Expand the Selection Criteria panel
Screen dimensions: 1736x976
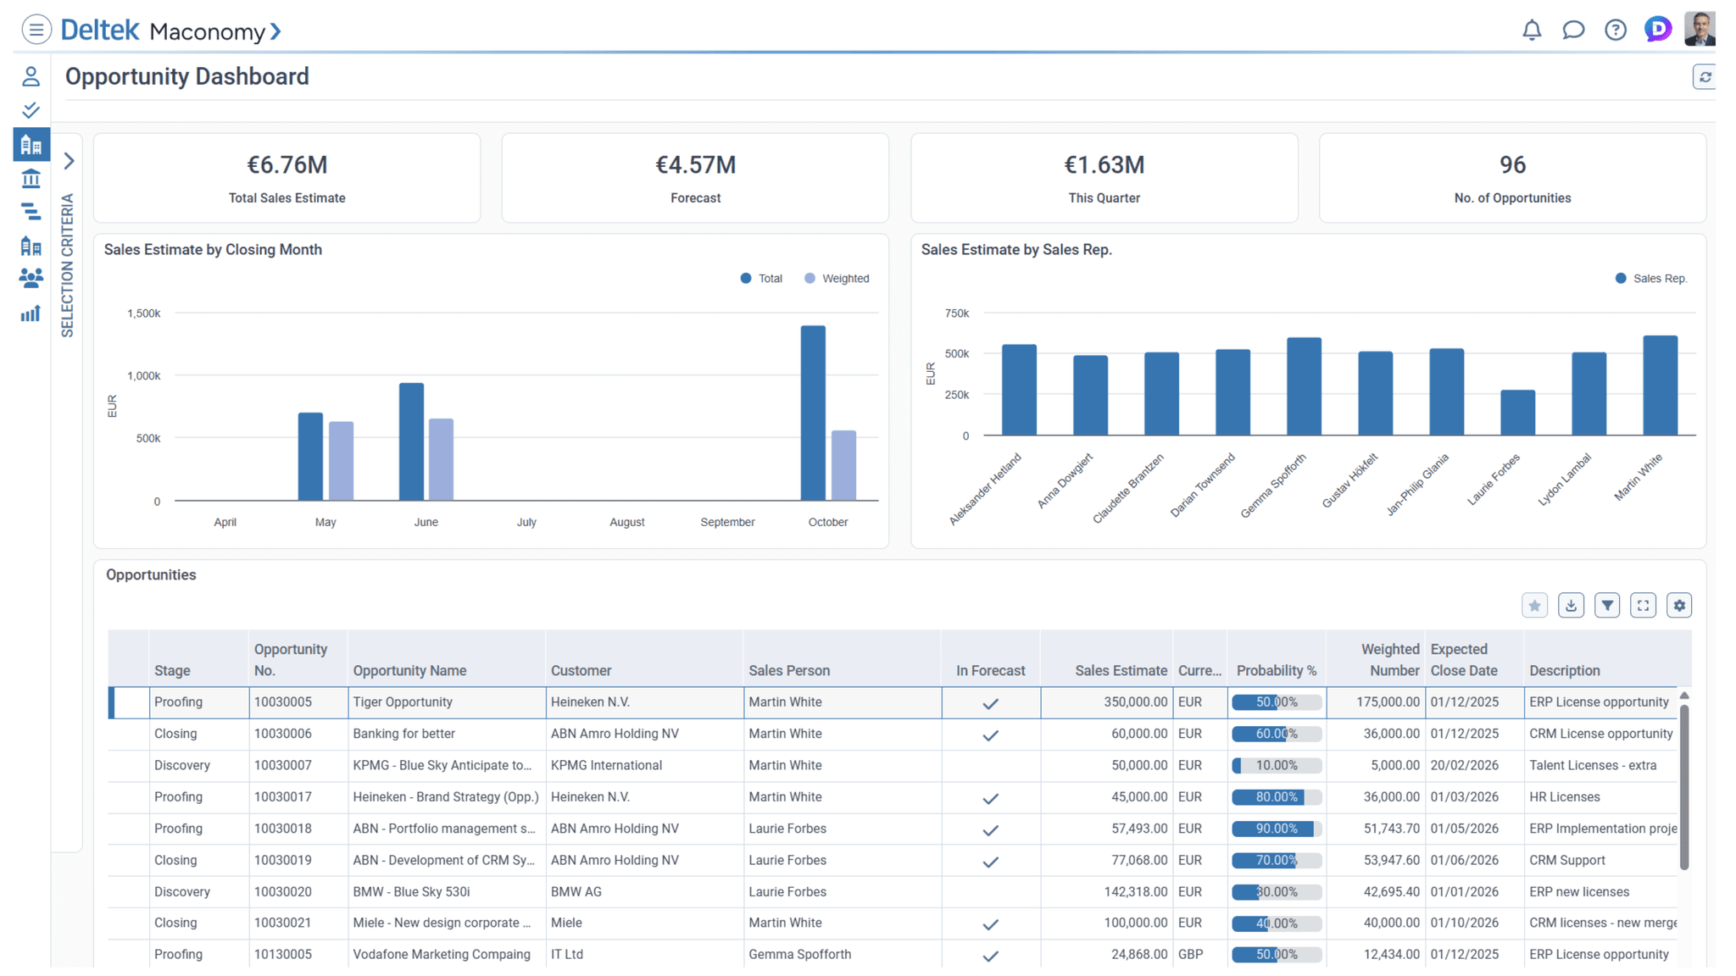coord(70,161)
